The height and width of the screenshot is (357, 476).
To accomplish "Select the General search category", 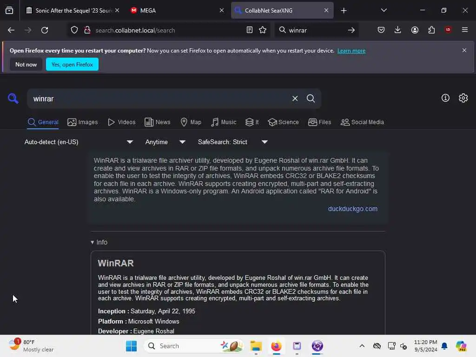I will 43,122.
